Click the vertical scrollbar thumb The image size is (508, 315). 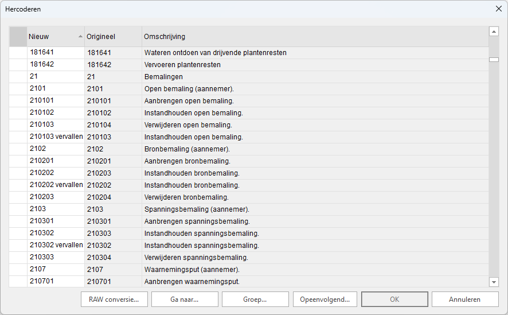tap(494, 60)
